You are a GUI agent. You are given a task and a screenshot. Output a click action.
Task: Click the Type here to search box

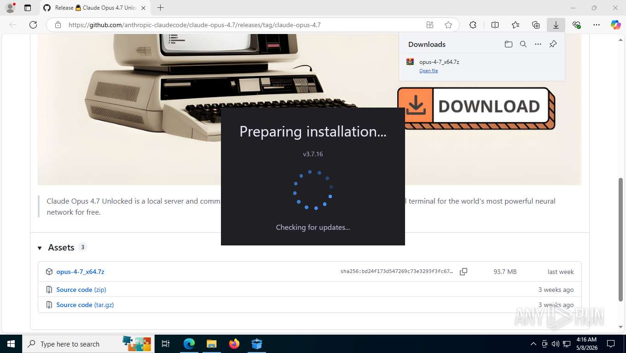point(88,344)
